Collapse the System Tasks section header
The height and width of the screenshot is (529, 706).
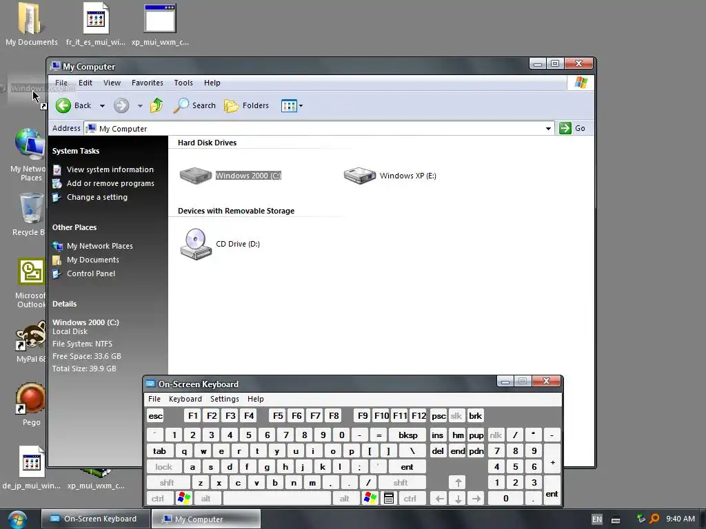[76, 151]
